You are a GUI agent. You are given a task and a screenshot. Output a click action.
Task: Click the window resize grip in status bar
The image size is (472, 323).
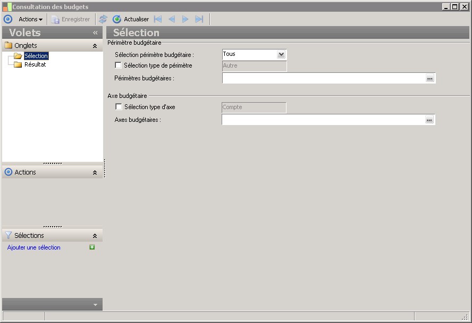click(x=465, y=317)
